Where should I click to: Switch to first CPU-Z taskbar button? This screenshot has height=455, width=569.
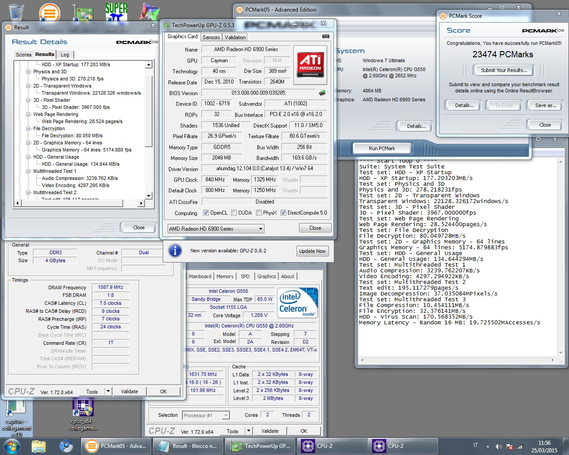click(x=333, y=446)
